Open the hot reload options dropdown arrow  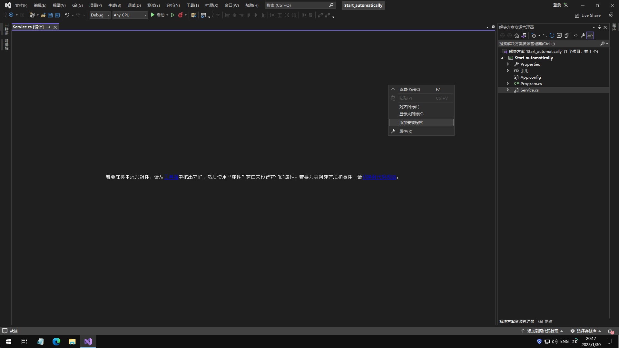186,15
